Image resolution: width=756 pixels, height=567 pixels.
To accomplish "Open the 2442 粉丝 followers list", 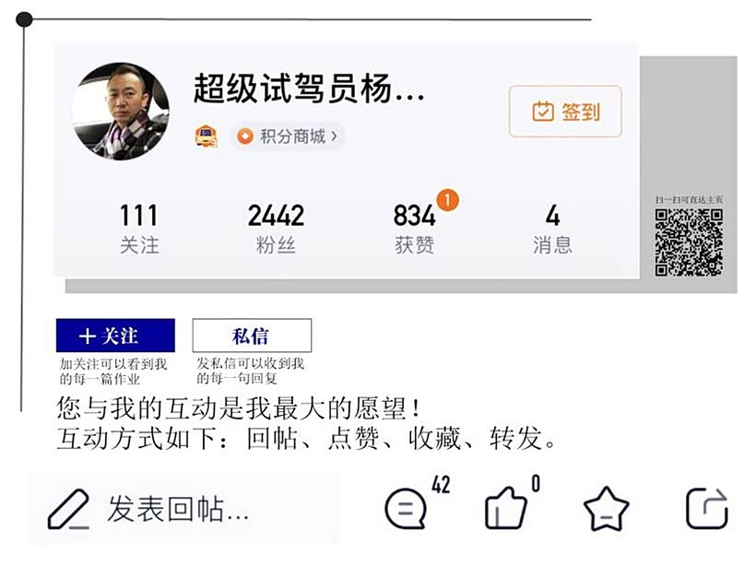I will point(276,229).
